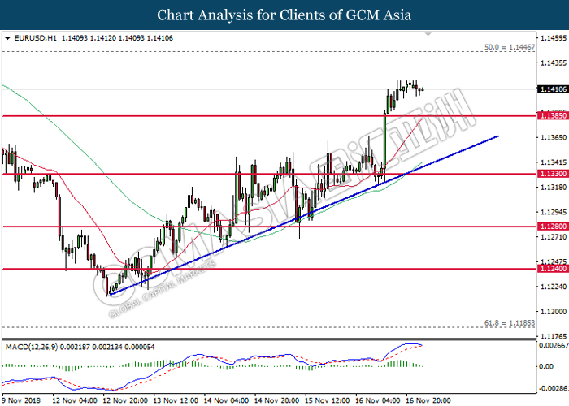The width and height of the screenshot is (569, 406).
Task: Click the chart title banner for GCM Asia
Action: (284, 14)
